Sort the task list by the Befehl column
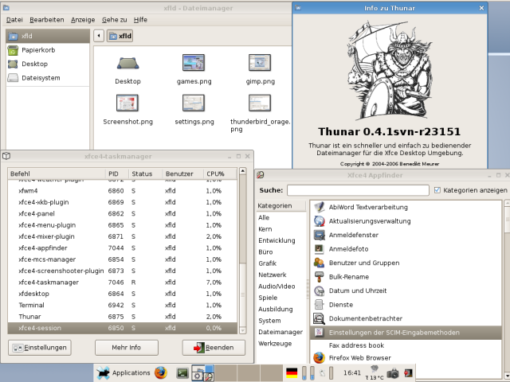This screenshot has width=510, height=382. coord(57,173)
